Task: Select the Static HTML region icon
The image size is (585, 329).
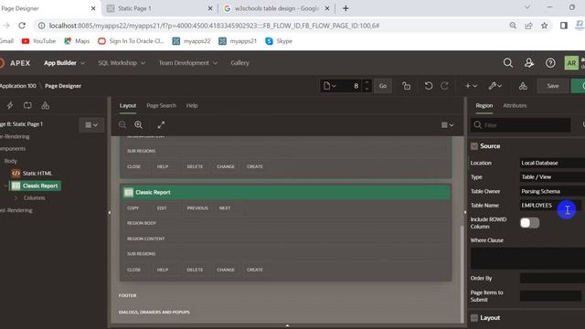Action: (x=16, y=173)
